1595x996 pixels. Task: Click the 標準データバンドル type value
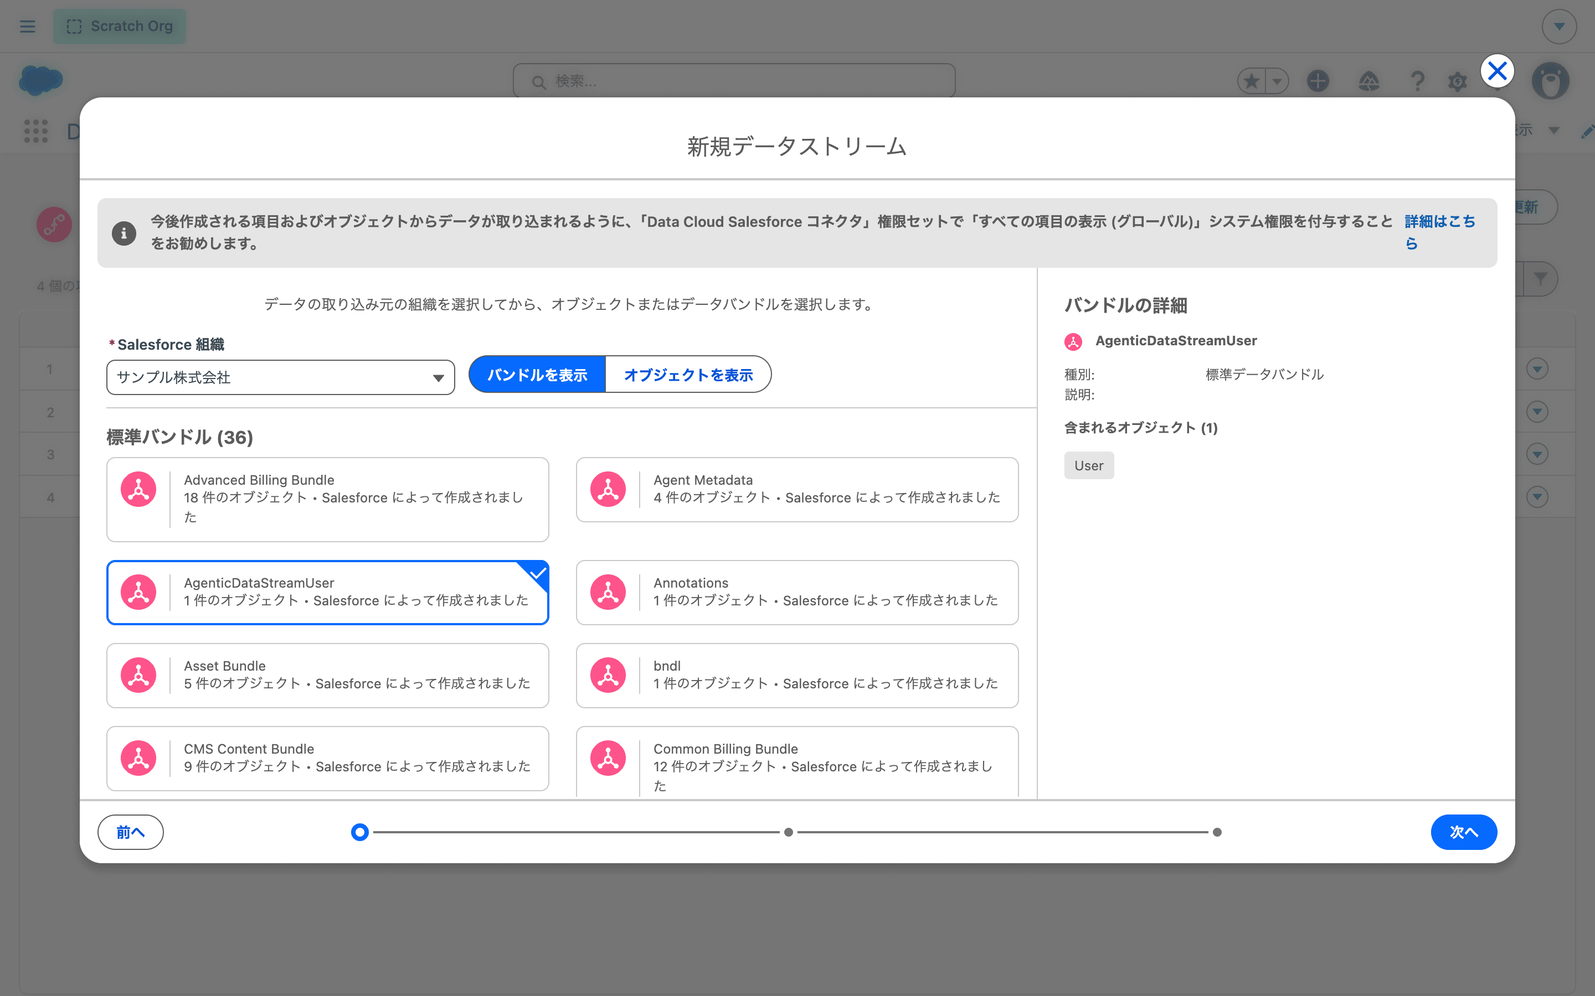pos(1264,374)
